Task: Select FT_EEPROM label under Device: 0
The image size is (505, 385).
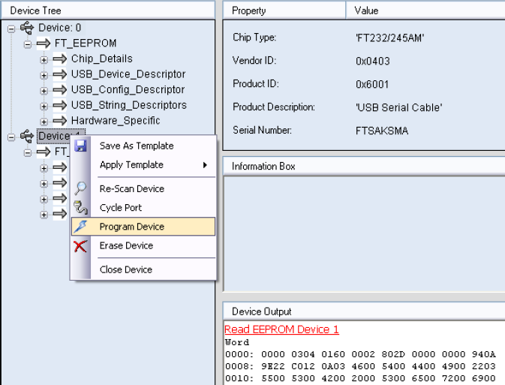Action: pos(86,44)
